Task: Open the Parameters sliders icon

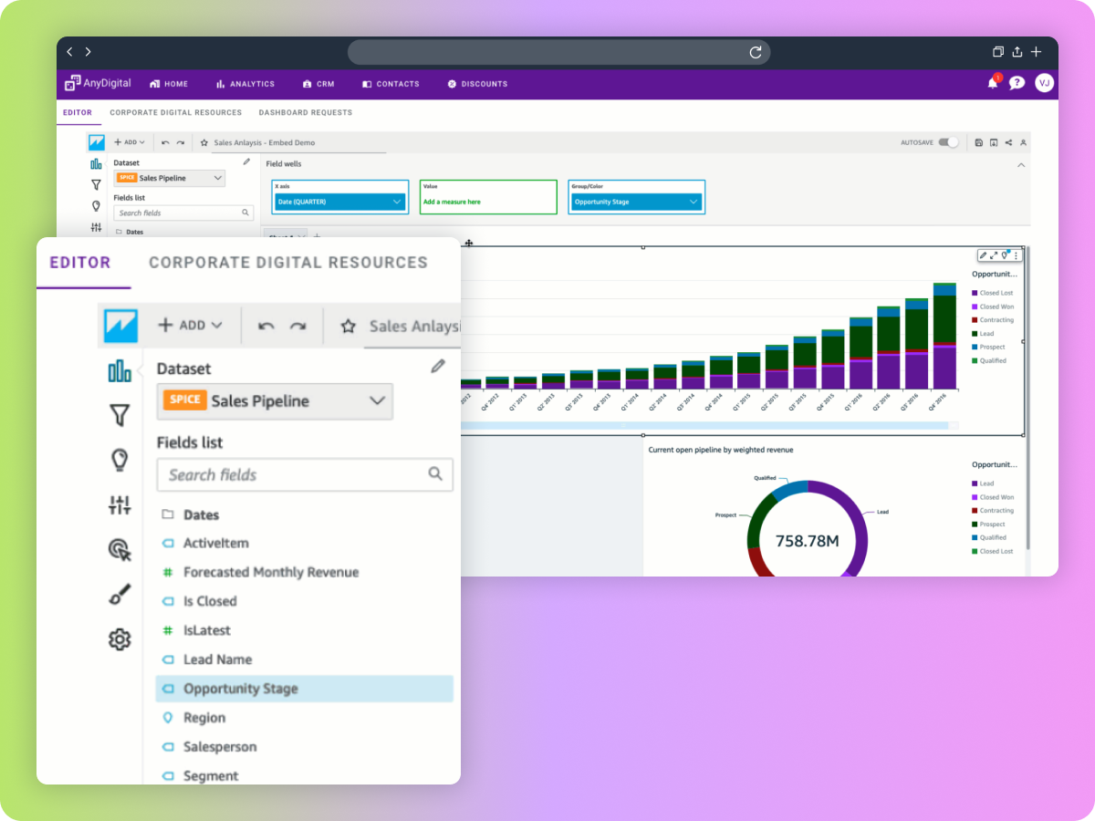Action: (120, 504)
